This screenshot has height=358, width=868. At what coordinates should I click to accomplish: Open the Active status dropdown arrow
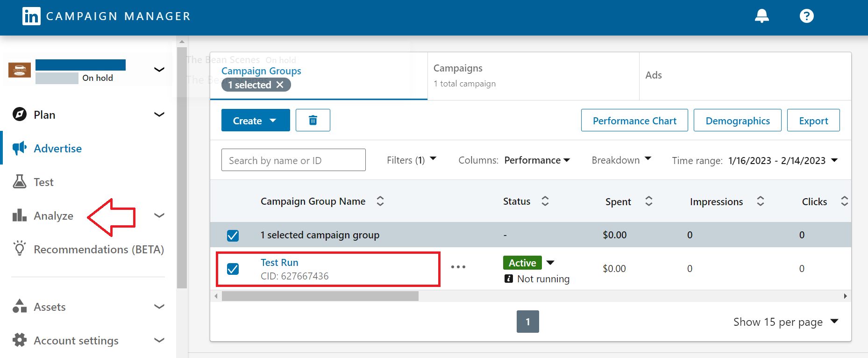550,263
